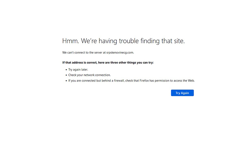Click the bullet before the firewall suggestion
The height and width of the screenshot is (142, 231).
[66, 81]
